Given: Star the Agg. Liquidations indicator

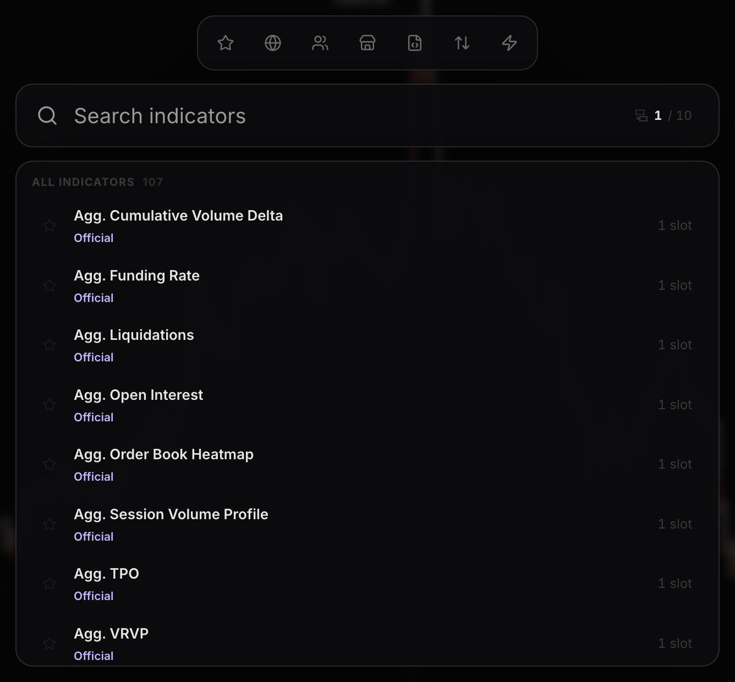Looking at the screenshot, I should (x=50, y=345).
